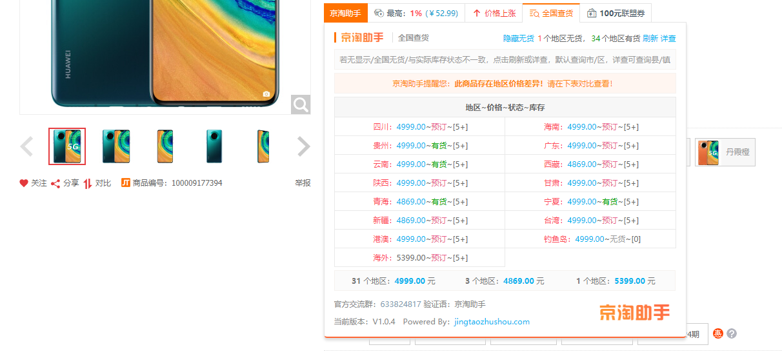Viewport: 782px width, 356px height.
Task: Click the 四川 region row
Action: click(419, 127)
